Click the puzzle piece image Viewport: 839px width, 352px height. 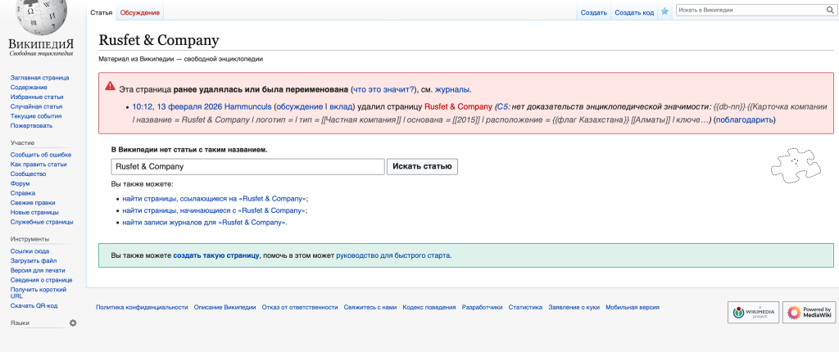coord(794,165)
